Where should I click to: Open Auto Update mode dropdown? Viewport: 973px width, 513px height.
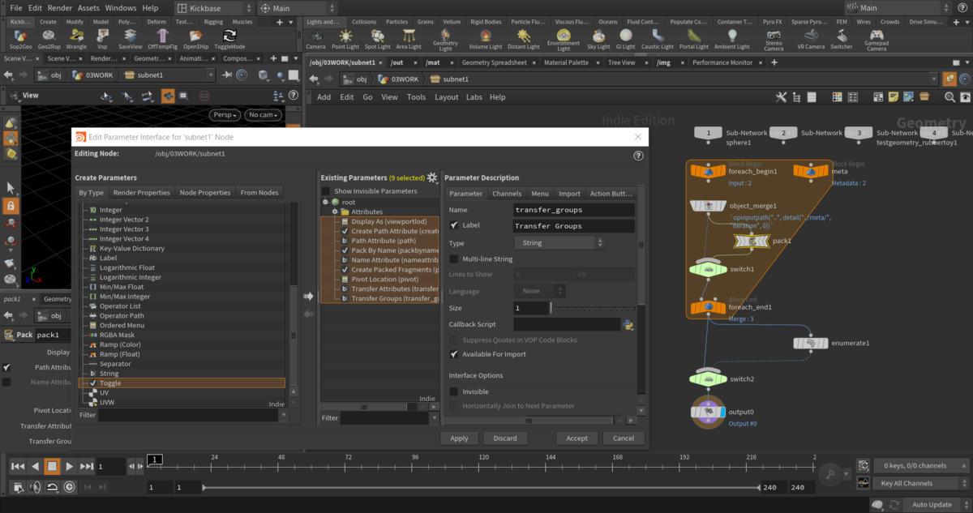coord(937,504)
